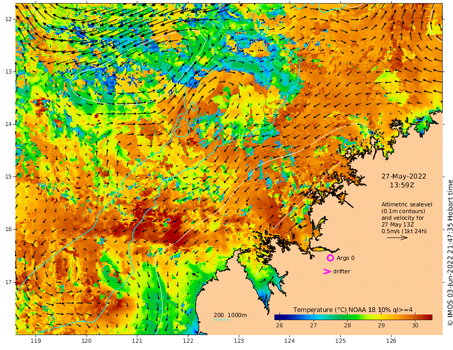Click the colorbar value 30
Screen dimensions: 453x350
coord(415,325)
